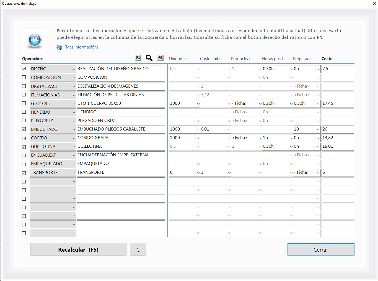Click EMBUCHADO PLIEGOS CABALLETE description field

(121, 129)
